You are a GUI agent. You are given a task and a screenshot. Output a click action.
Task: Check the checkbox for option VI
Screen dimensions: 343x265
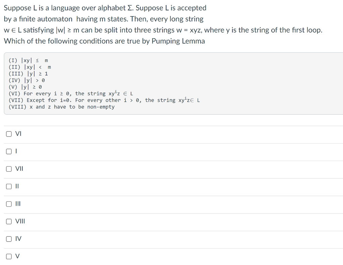[x=8, y=134]
